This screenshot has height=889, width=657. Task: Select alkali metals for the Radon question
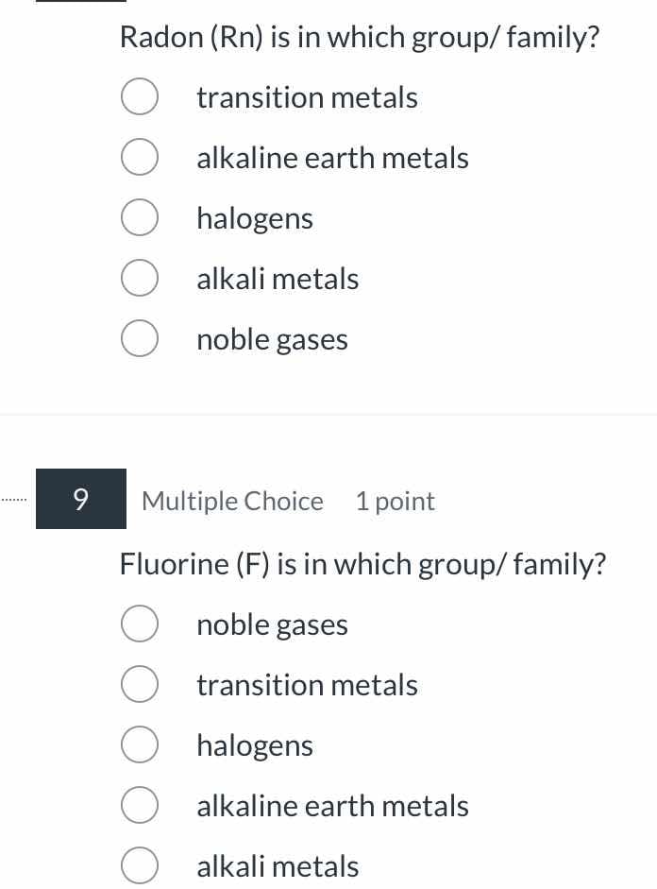pos(140,278)
